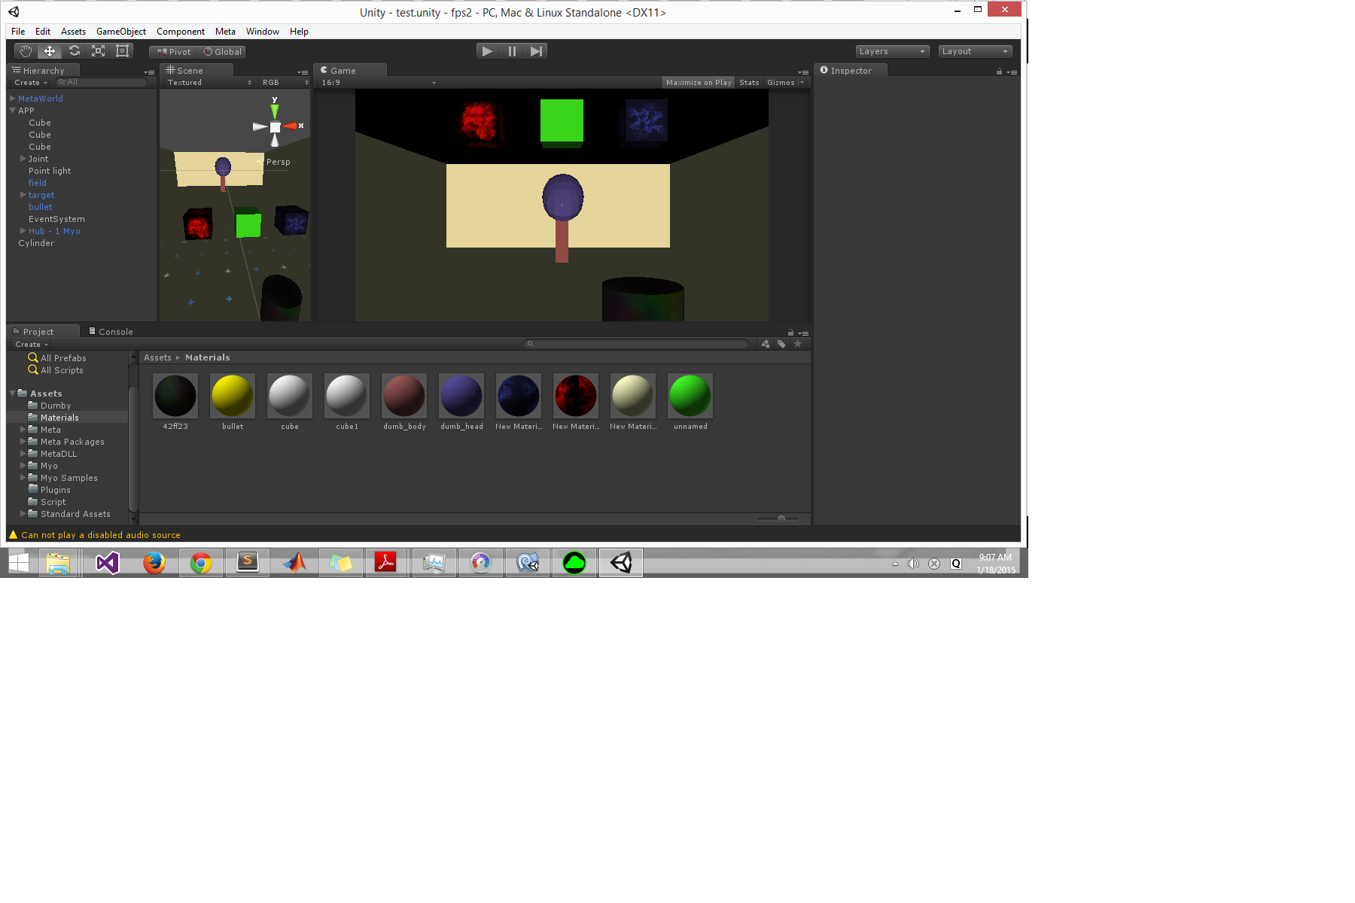Open the Component menu
This screenshot has height=903, width=1355.
point(181,32)
